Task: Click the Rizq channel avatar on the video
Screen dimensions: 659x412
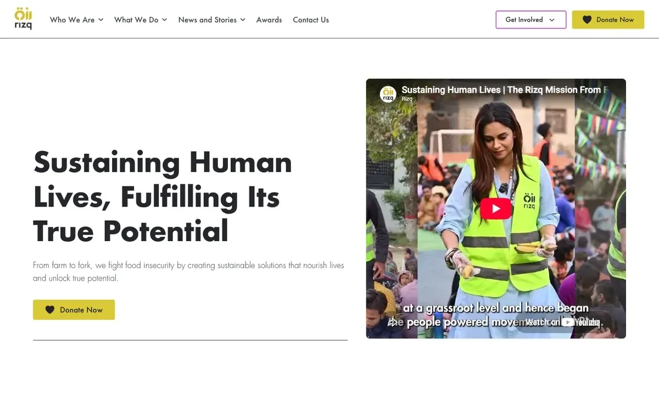Action: pos(388,94)
